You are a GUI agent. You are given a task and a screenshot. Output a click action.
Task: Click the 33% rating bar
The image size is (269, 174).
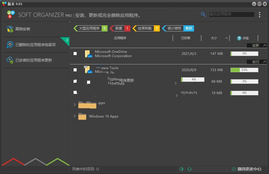(244, 70)
